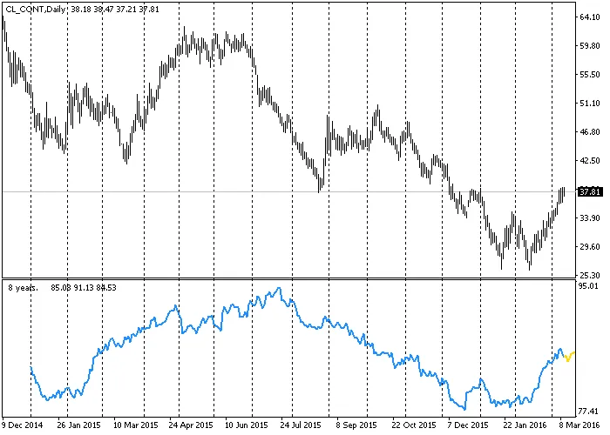Click the 37.81 current price tag
Image resolution: width=610 pixels, height=435 pixels.
coord(590,191)
